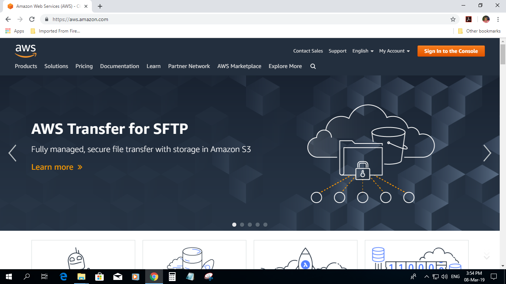Screen dimensions: 506x284
Task: Open the Documentation menu item
Action: click(x=120, y=66)
